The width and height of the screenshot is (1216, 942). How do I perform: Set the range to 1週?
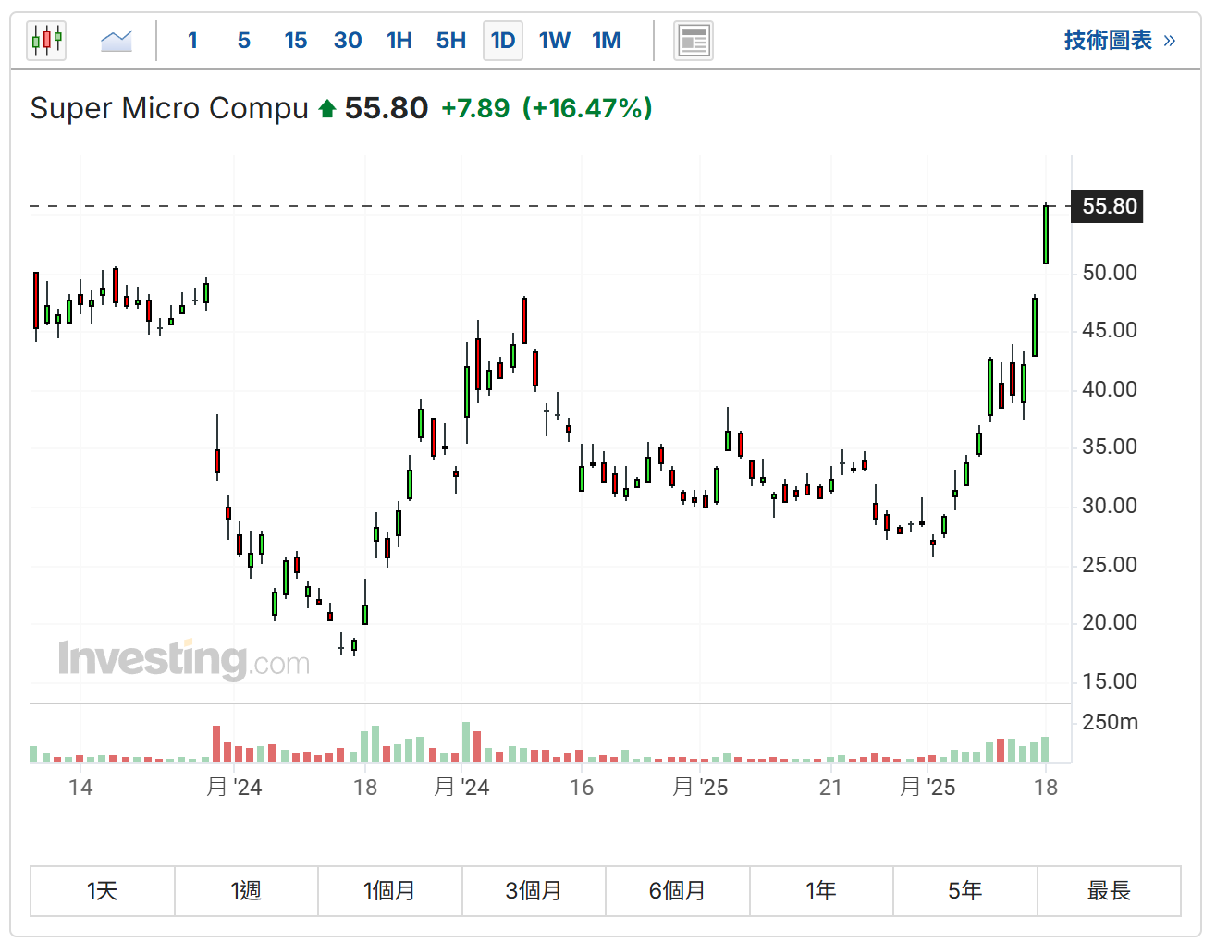(246, 891)
